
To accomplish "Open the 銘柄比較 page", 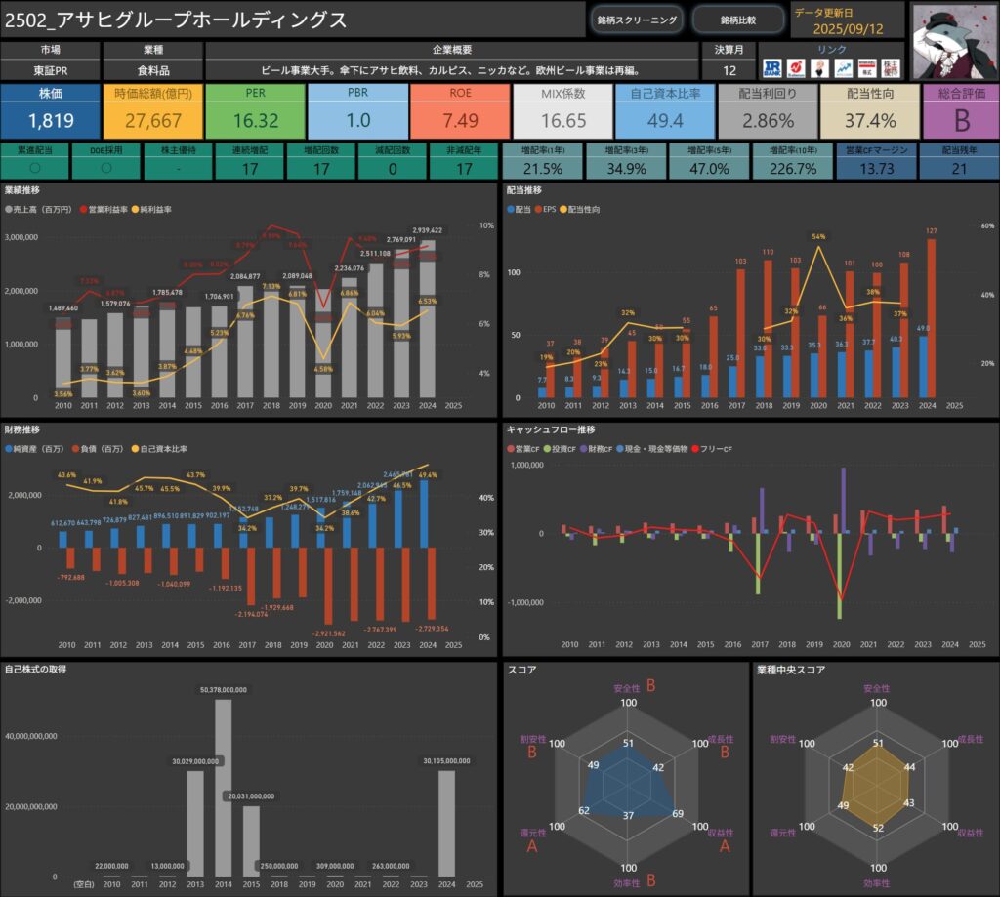I will coord(737,20).
